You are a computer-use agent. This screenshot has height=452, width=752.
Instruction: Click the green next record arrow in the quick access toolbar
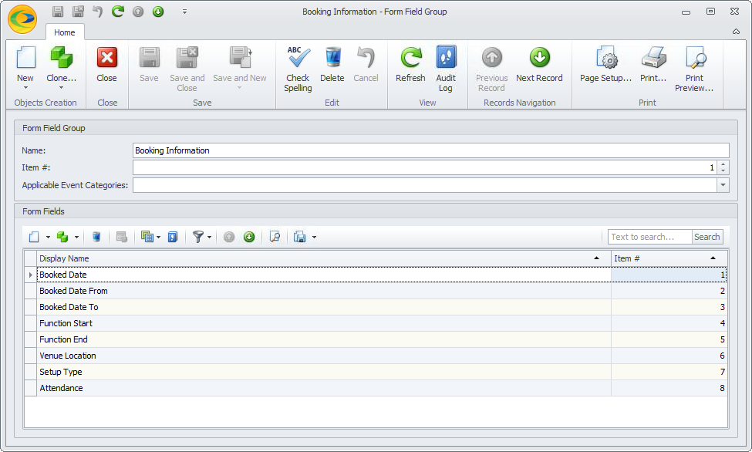(158, 11)
